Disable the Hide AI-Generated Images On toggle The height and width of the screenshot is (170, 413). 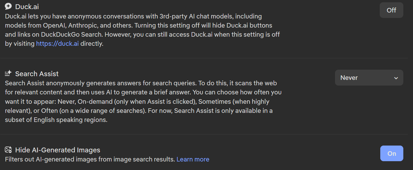392,154
